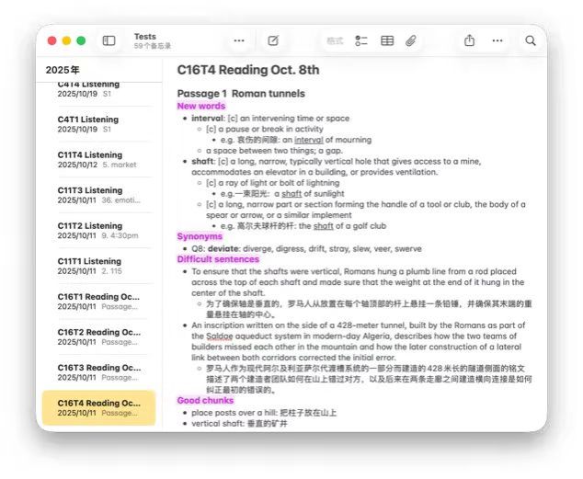
Task: Open search with magnifying glass icon
Action: click(531, 41)
